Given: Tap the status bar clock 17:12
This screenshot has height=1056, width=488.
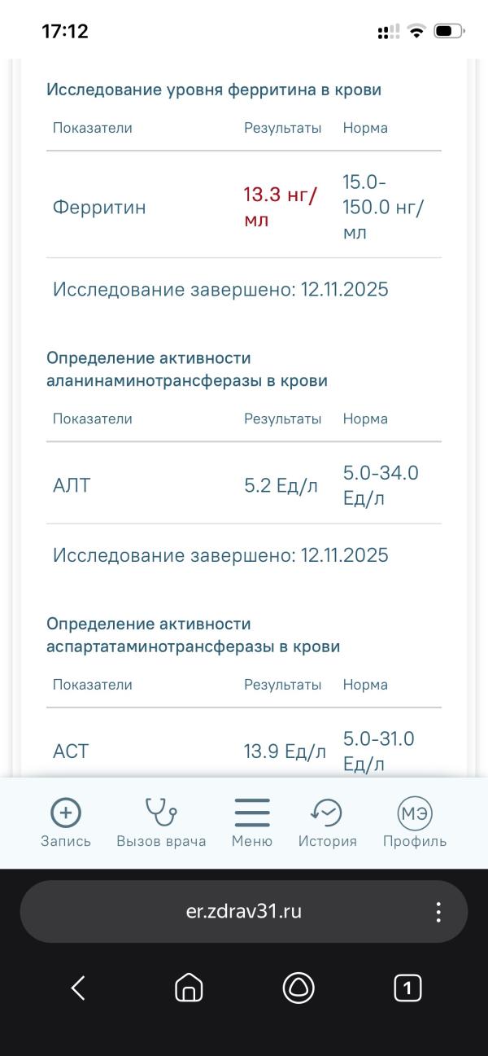Looking at the screenshot, I should click(65, 32).
